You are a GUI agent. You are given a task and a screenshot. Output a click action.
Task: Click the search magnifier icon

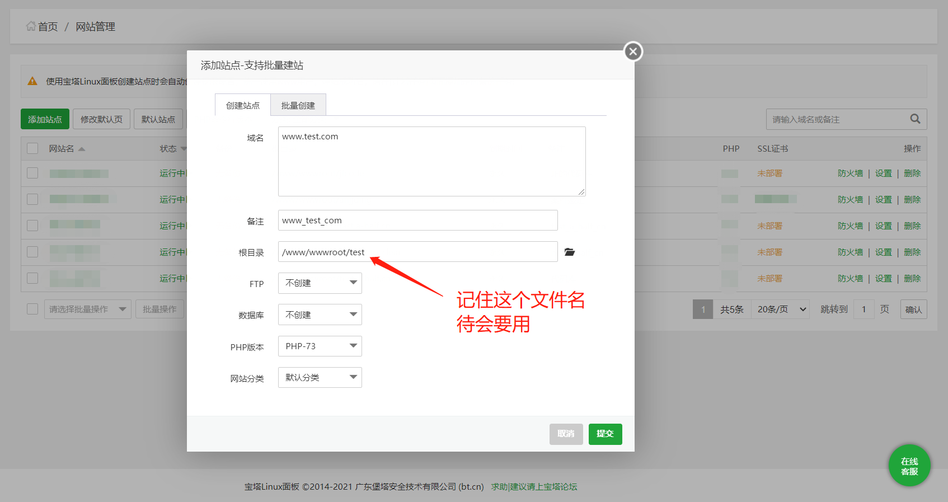915,119
